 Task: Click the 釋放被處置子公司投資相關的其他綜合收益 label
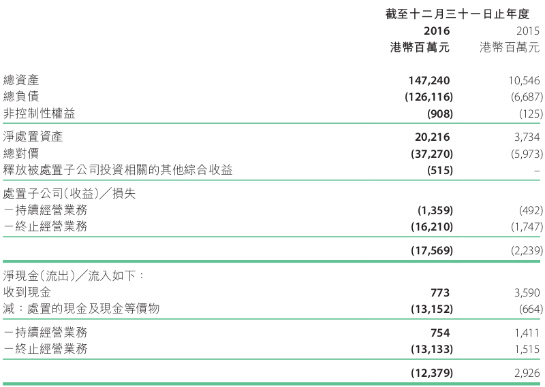tap(117, 170)
